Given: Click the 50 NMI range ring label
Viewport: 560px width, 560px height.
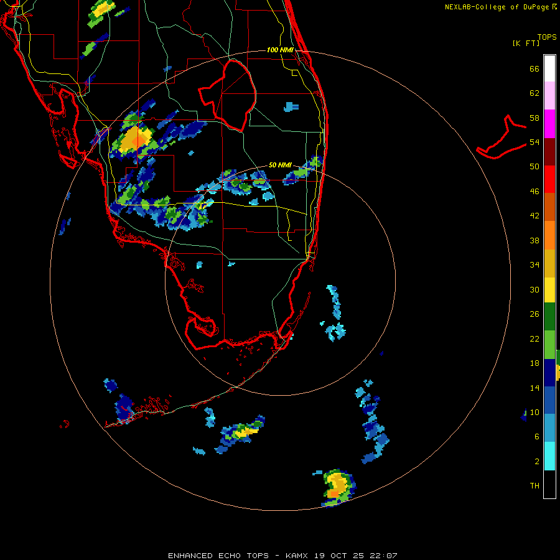Looking at the screenshot, I should pos(280,165).
